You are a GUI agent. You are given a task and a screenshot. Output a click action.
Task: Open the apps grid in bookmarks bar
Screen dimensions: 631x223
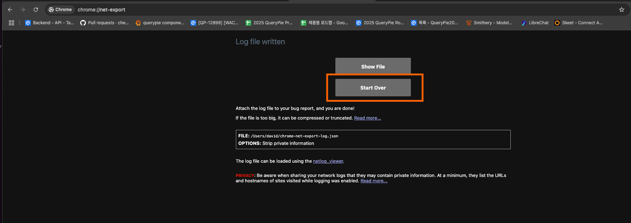[11, 23]
